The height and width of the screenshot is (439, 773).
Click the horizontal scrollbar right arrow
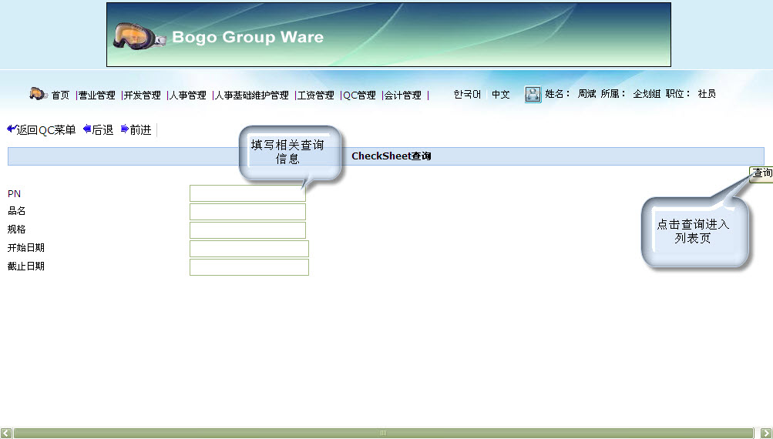(x=766, y=433)
